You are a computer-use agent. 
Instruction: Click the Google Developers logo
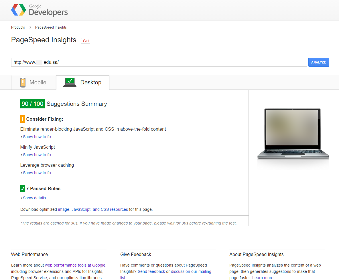click(x=39, y=10)
